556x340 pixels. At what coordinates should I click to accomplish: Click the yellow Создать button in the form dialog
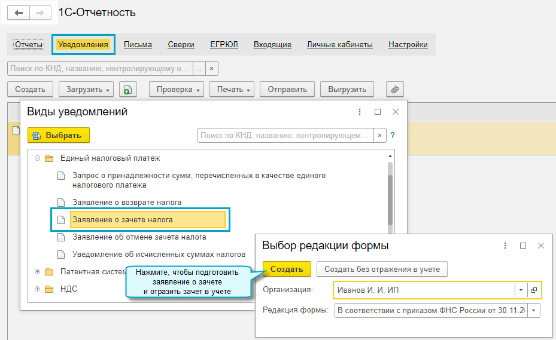[x=287, y=269]
